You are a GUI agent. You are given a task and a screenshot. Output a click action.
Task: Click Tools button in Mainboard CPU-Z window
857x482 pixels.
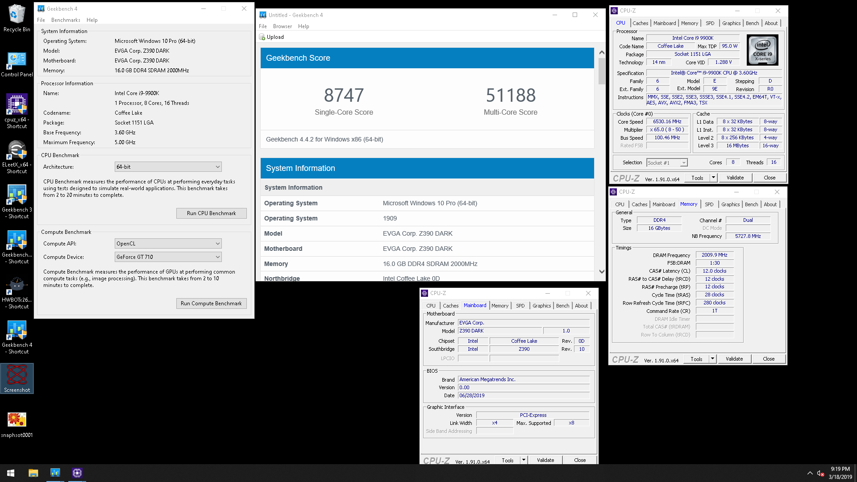[508, 460]
